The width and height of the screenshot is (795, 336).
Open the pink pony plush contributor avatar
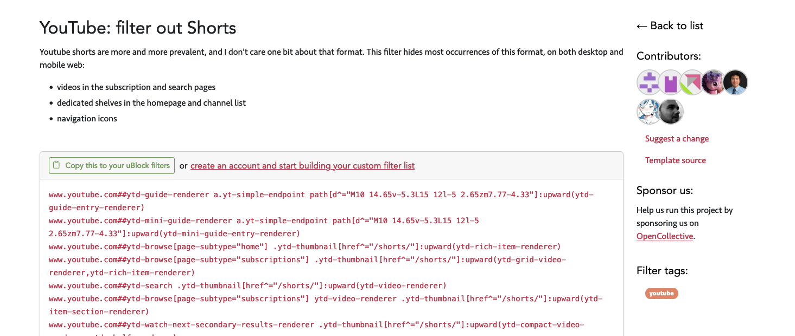pos(714,82)
